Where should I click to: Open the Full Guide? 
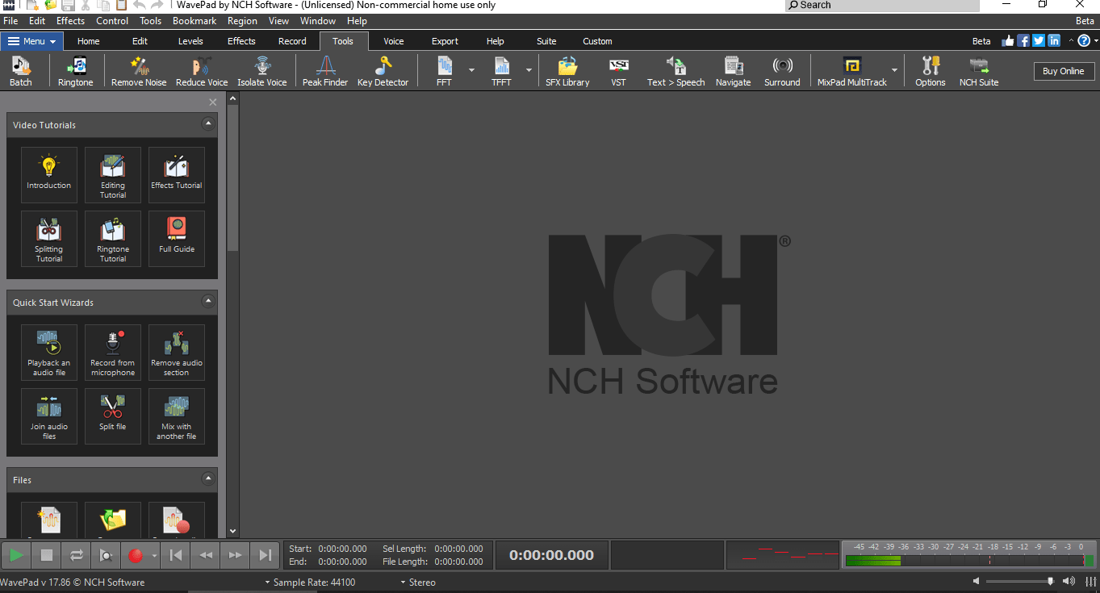pyautogui.click(x=177, y=238)
